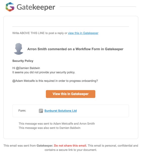
Task: Click the reply separator line above the instruction
Action: [71, 26]
